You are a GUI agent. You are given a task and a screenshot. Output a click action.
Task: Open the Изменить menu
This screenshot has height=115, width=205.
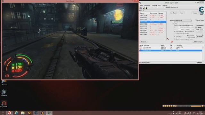(147, 5)
